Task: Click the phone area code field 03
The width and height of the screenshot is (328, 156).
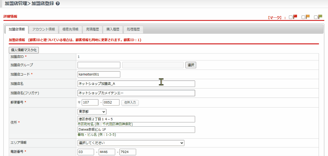Action: [x=86, y=152]
